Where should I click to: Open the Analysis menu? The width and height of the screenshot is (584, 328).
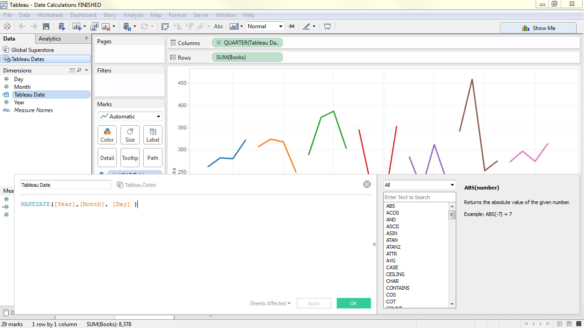coord(133,15)
